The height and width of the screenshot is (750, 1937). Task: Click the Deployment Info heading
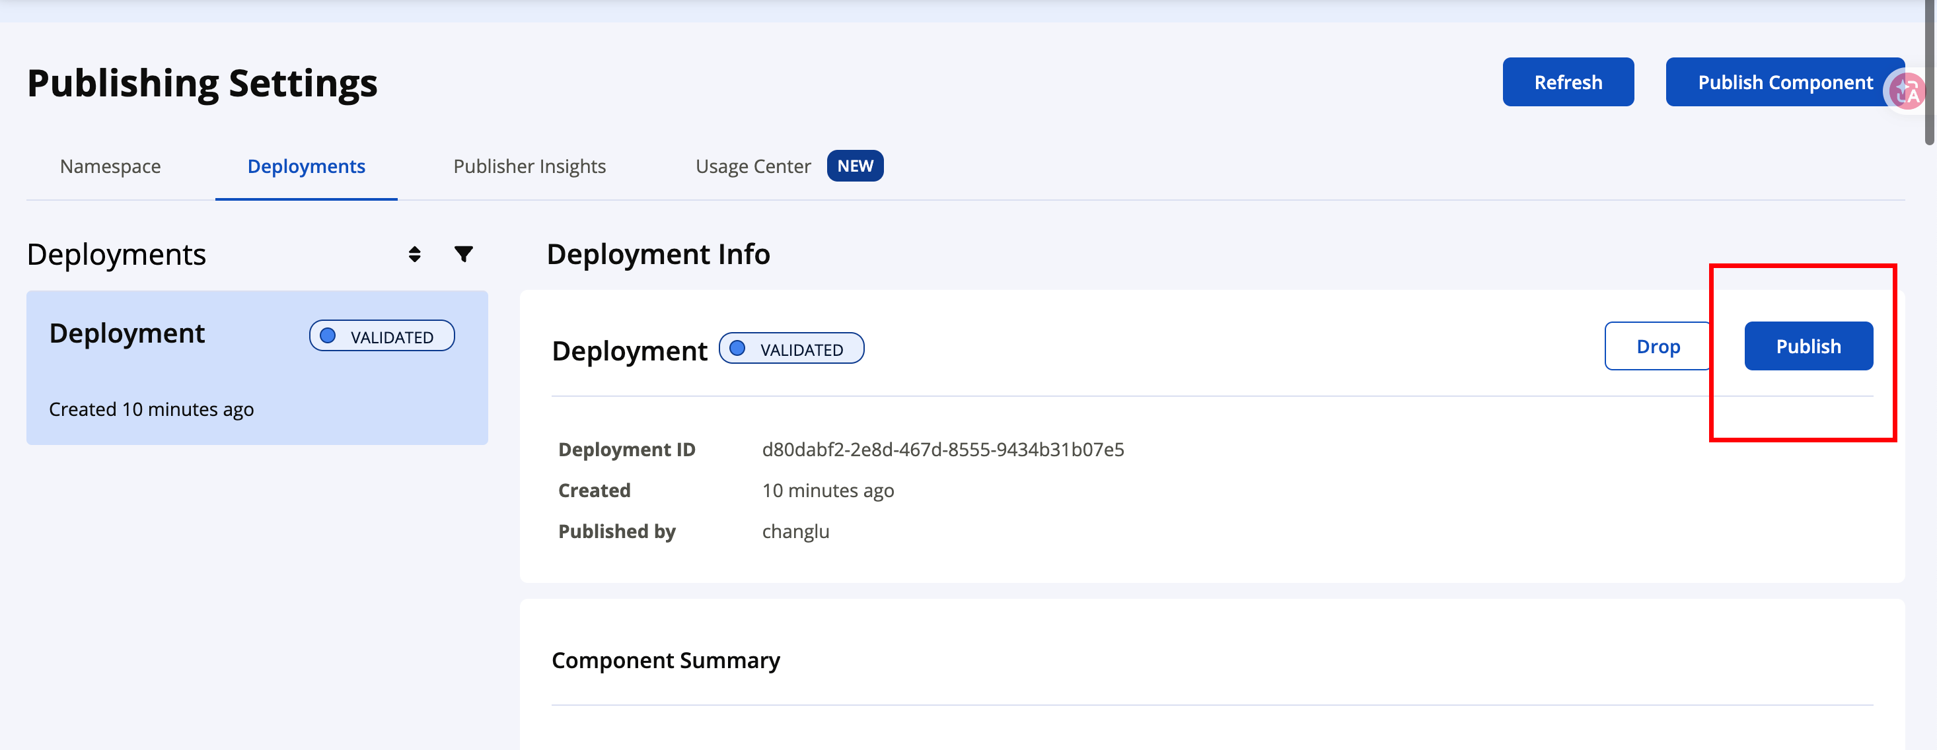point(658,254)
